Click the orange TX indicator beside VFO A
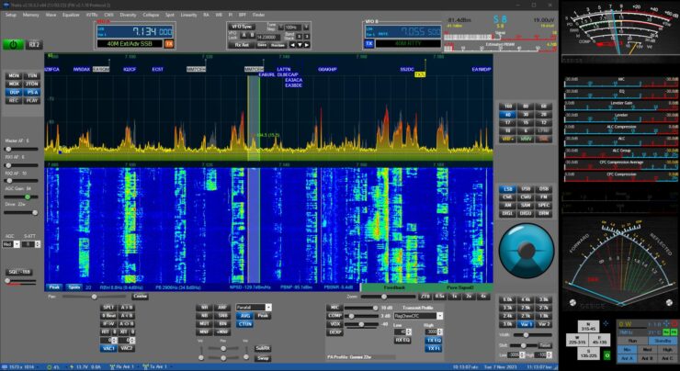680x371 pixels. (x=169, y=44)
